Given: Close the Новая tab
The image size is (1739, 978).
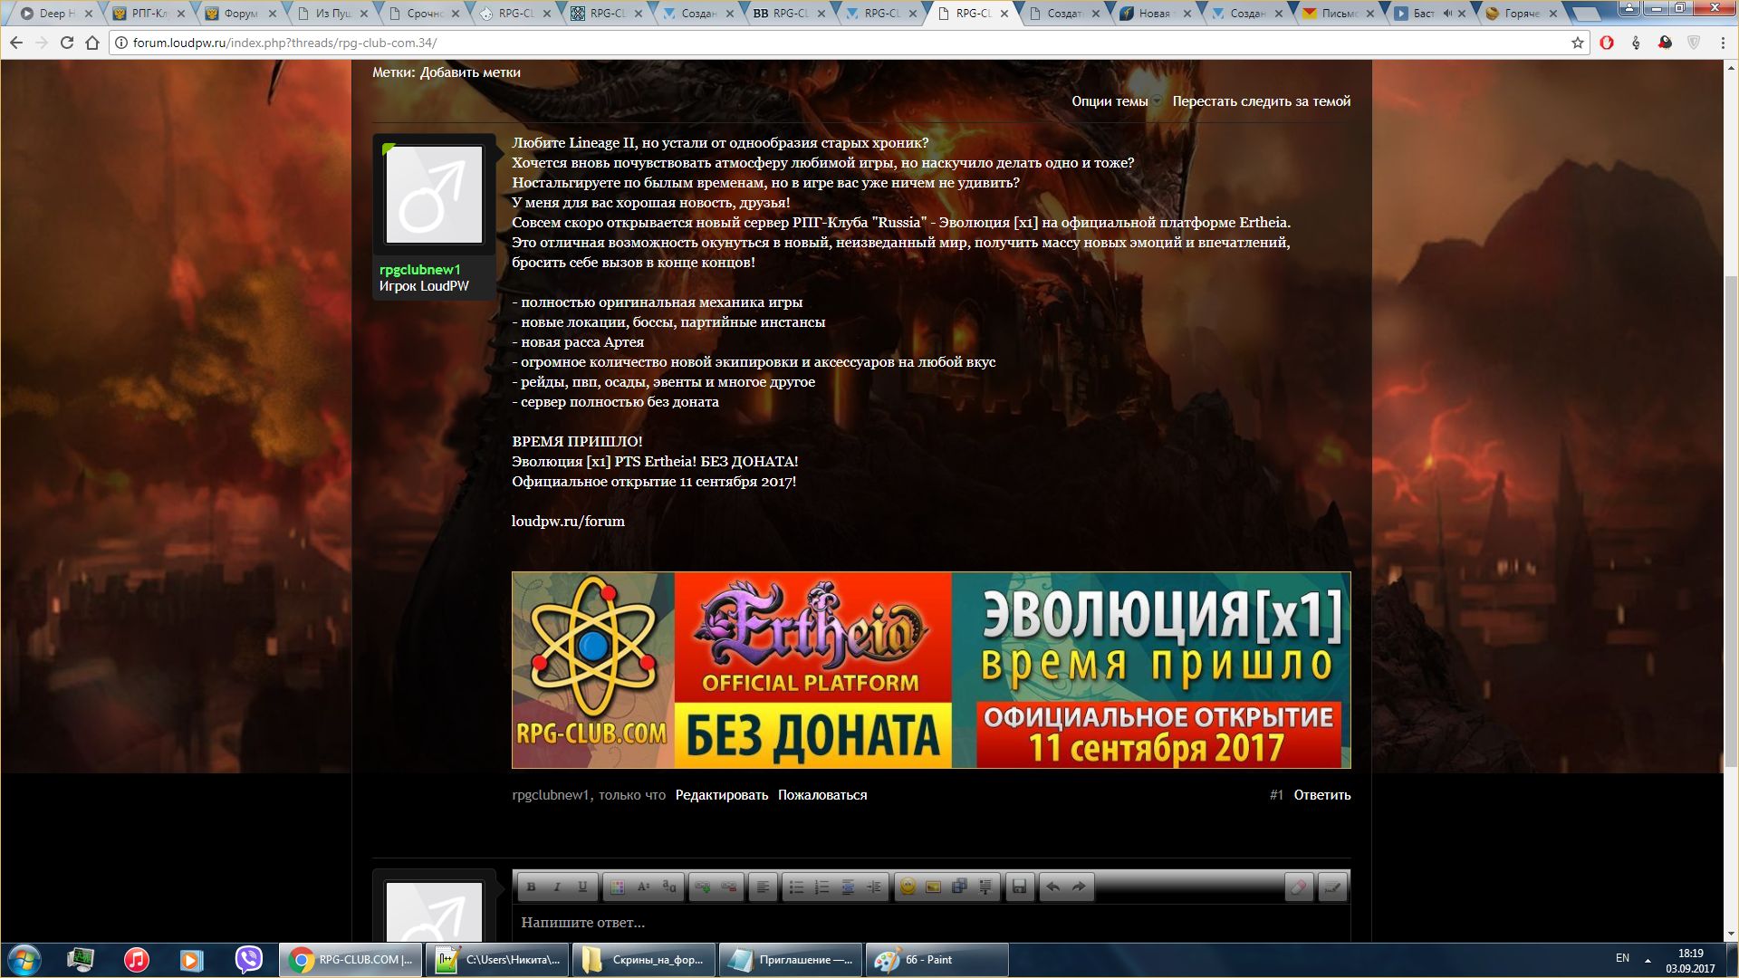Looking at the screenshot, I should [1187, 14].
